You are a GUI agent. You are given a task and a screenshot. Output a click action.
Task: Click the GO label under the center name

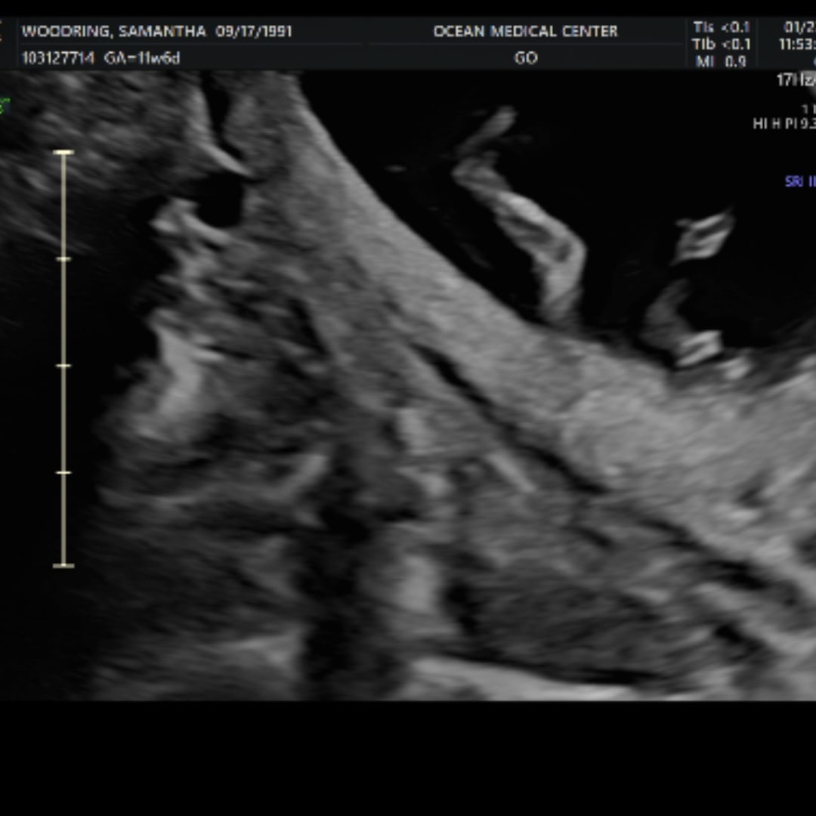coord(525,58)
